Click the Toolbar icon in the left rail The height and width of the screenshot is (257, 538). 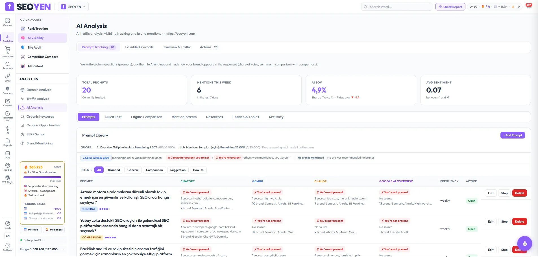pyautogui.click(x=8, y=167)
